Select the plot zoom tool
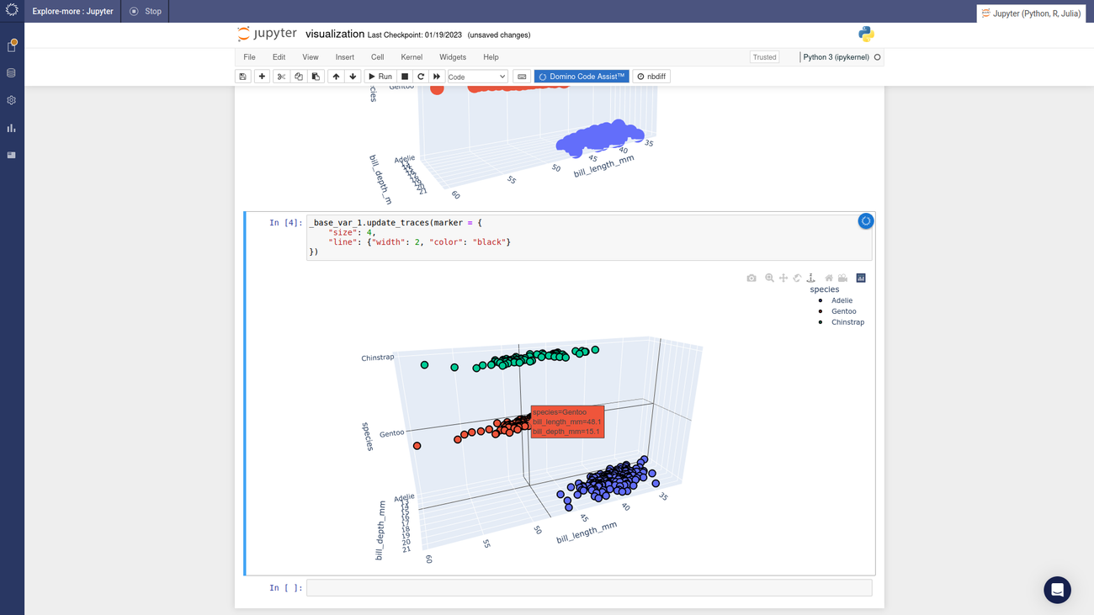 point(769,278)
